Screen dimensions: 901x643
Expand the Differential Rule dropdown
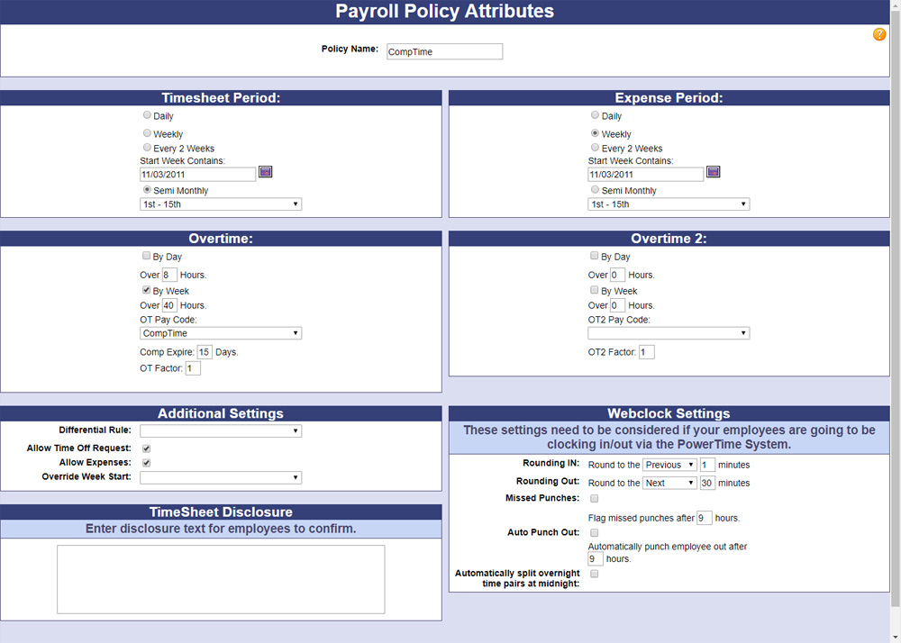click(x=221, y=431)
